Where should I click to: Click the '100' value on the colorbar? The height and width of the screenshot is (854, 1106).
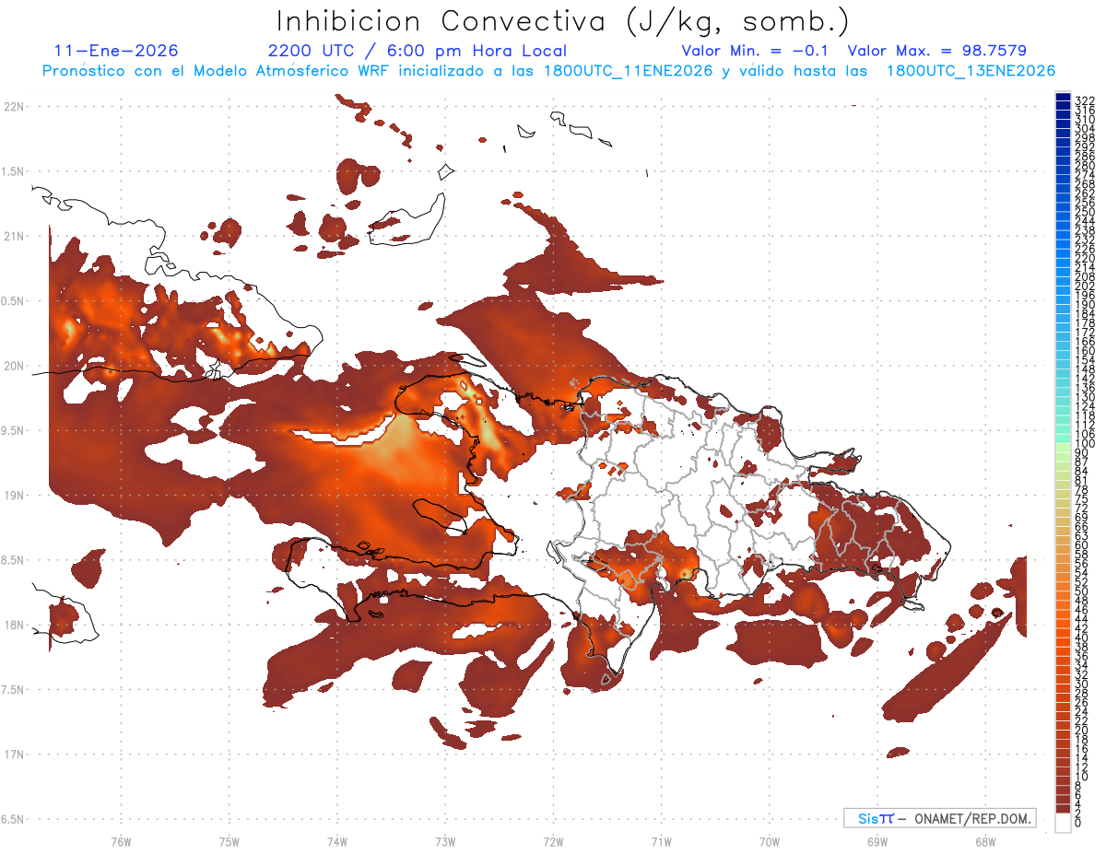tap(1085, 445)
